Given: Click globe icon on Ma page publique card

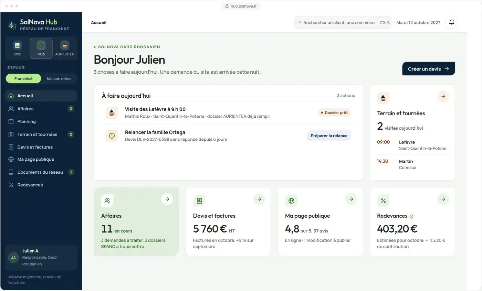Looking at the screenshot, I should coord(291,201).
